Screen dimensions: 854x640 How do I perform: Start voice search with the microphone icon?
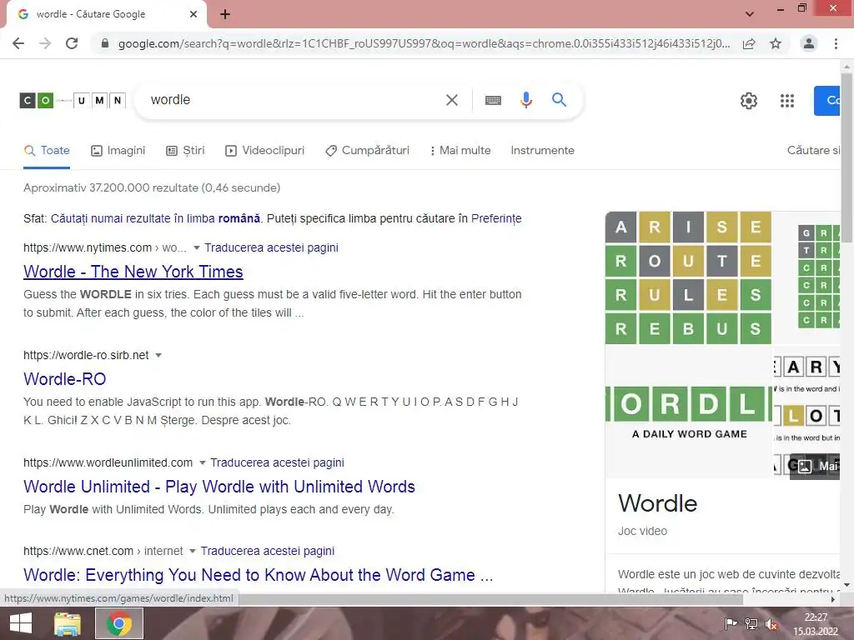525,100
